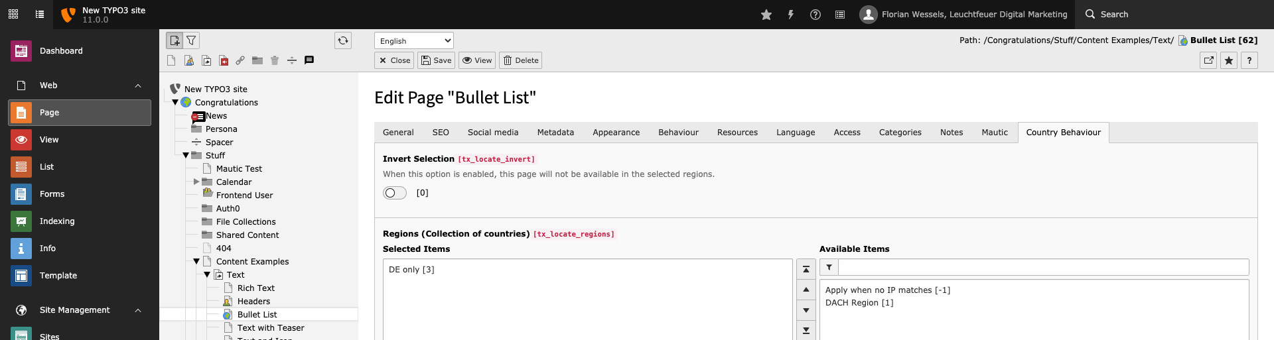Pick the backend user section page icon

pyautogui.click(x=189, y=60)
